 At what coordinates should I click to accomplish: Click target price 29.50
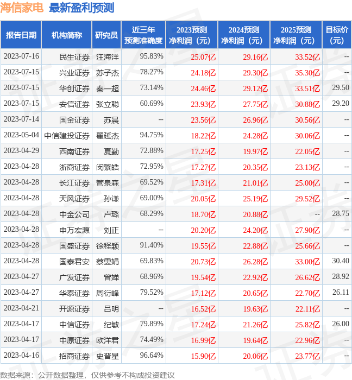pyautogui.click(x=341, y=87)
